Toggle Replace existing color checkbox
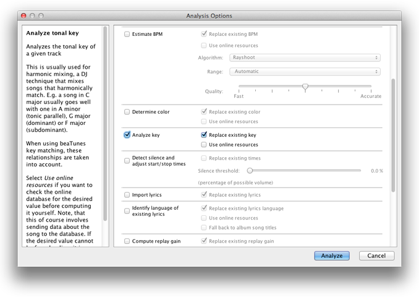 [x=204, y=111]
